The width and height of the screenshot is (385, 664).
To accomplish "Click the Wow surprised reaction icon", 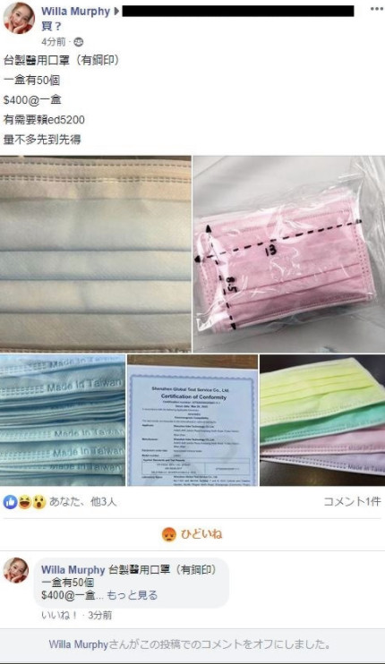I will [x=38, y=502].
